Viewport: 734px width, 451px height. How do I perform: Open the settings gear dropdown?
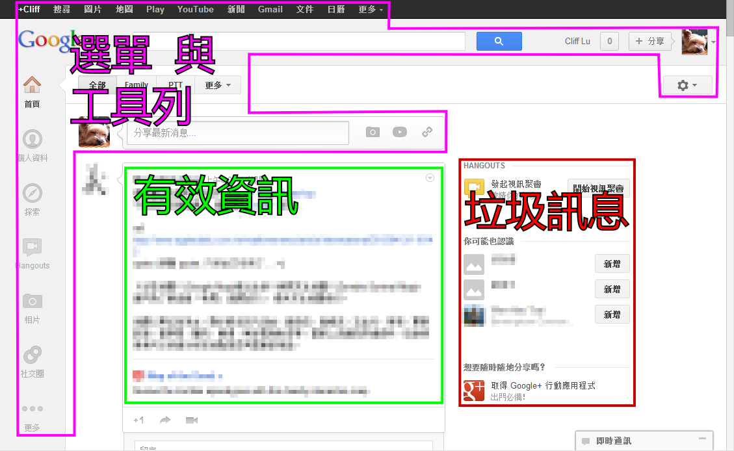pos(687,85)
